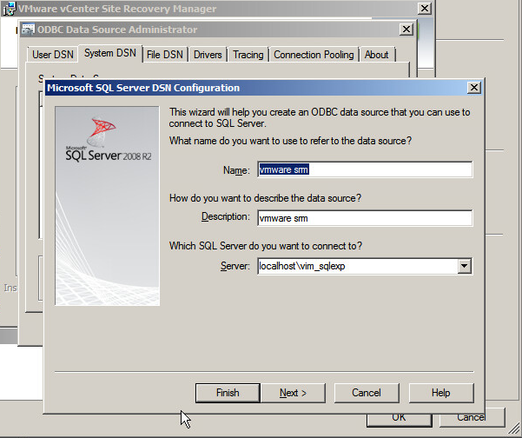Click the Server combo box text localhost\vim_sqlexp
Screen dimensions: 522x438
click(302, 266)
